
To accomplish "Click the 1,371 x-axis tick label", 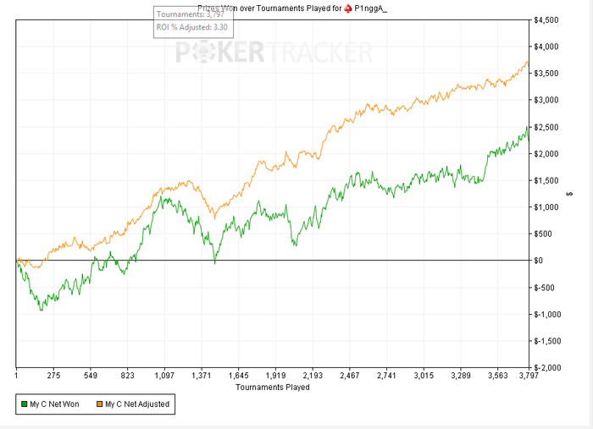I will [202, 376].
